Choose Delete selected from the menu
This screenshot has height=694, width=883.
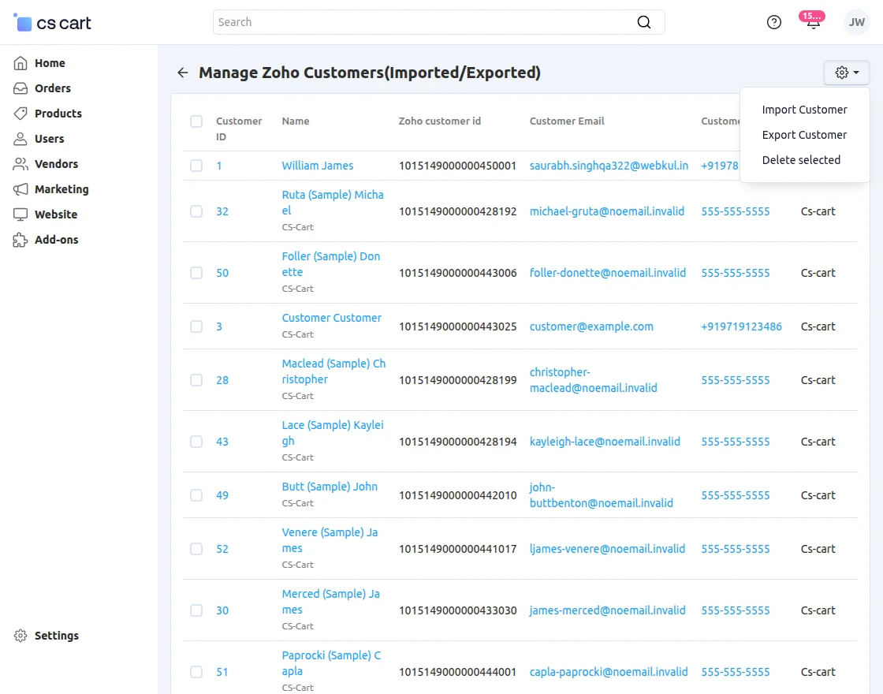[801, 160]
